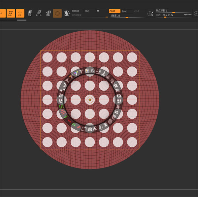This screenshot has width=198, height=197.
Task: Click the X icon on the ring menu
Action: click(106, 125)
